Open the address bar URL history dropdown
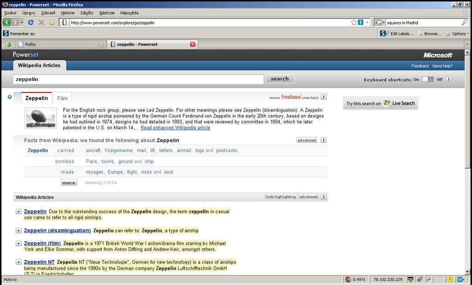Image resolution: width=472 pixels, height=285 pixels. pyautogui.click(x=367, y=23)
